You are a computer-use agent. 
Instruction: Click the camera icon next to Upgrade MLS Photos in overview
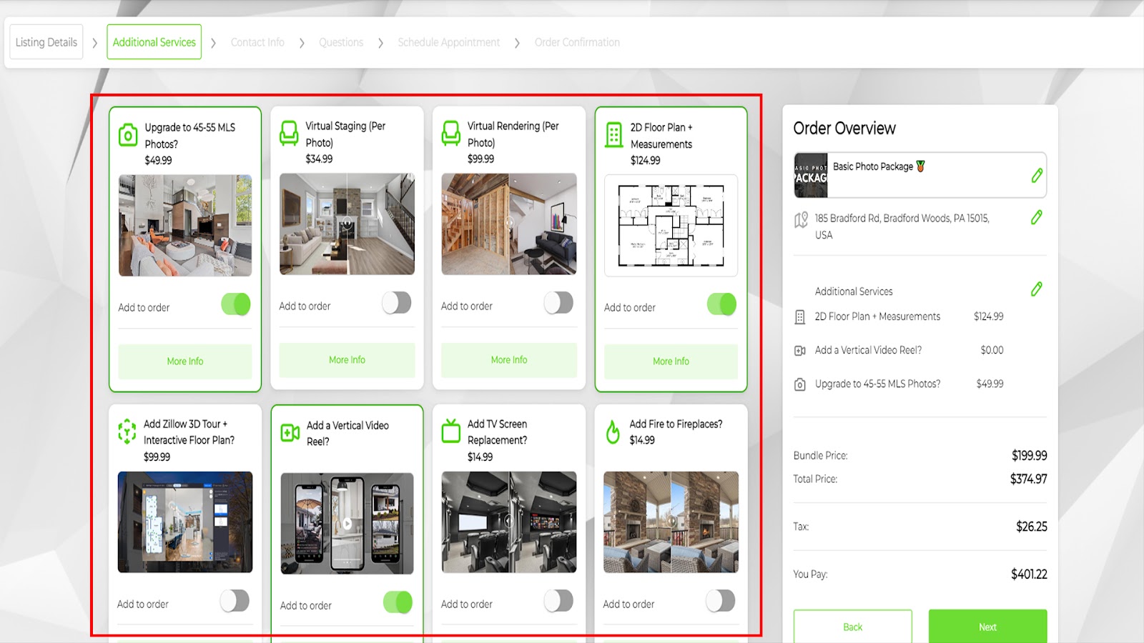point(800,384)
